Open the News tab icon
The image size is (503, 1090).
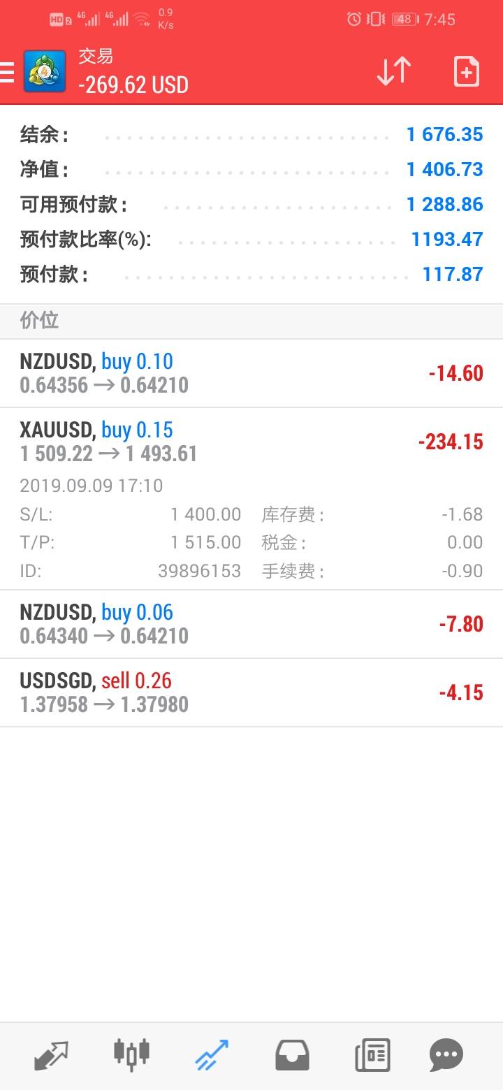click(x=372, y=1054)
